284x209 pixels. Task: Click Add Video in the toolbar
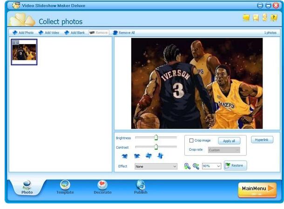click(49, 33)
